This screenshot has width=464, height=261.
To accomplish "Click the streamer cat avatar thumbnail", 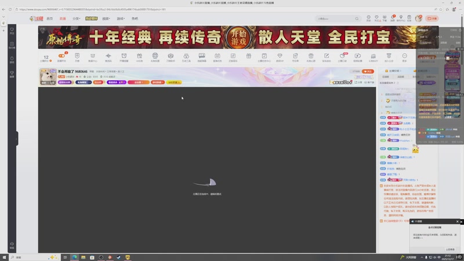I will [48, 77].
